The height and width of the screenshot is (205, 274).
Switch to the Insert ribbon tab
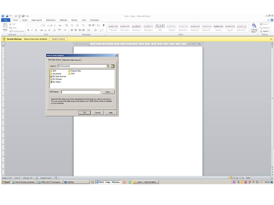[25, 20]
